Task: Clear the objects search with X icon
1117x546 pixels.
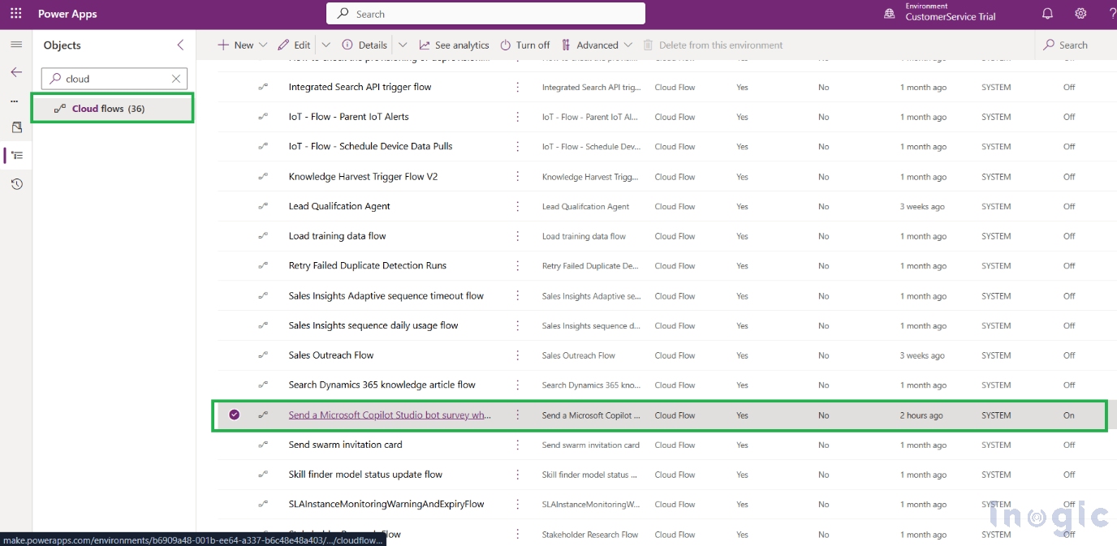Action: tap(176, 79)
